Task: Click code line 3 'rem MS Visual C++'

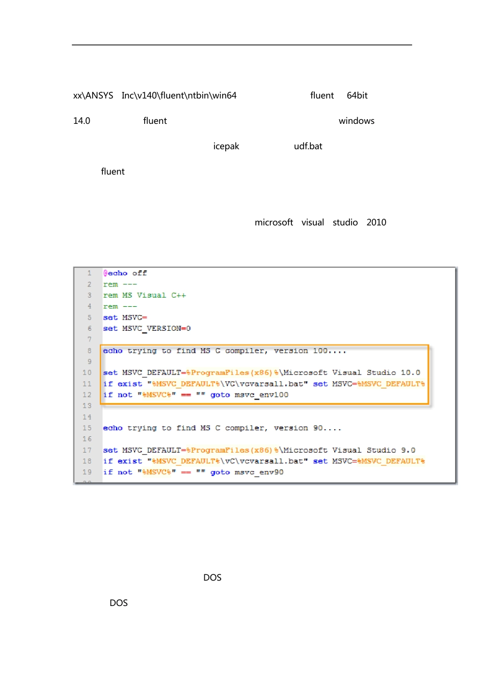Action: pos(144,295)
